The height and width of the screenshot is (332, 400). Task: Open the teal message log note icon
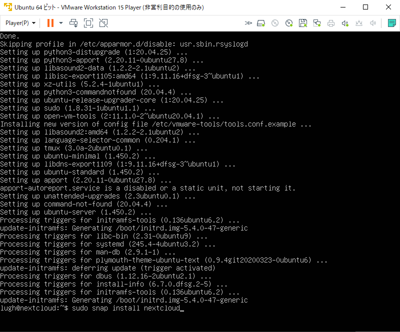(392, 23)
